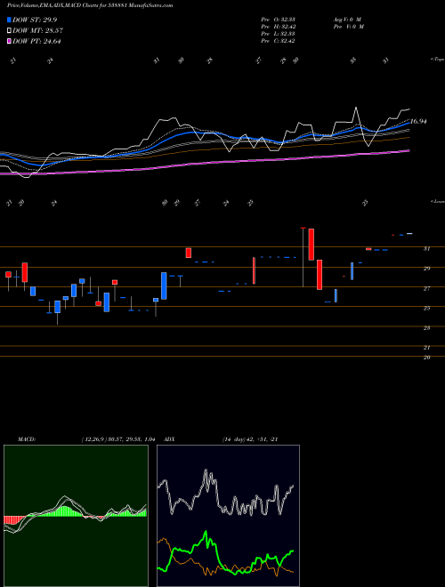Viewport: 445px width, 587px height.
Task: Click the ADX '(14 day) 42, +31, -21' values
Action: coord(250,439)
